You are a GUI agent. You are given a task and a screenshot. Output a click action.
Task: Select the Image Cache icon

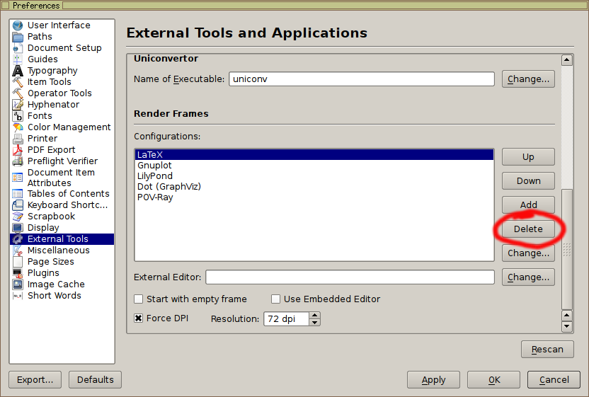[18, 284]
